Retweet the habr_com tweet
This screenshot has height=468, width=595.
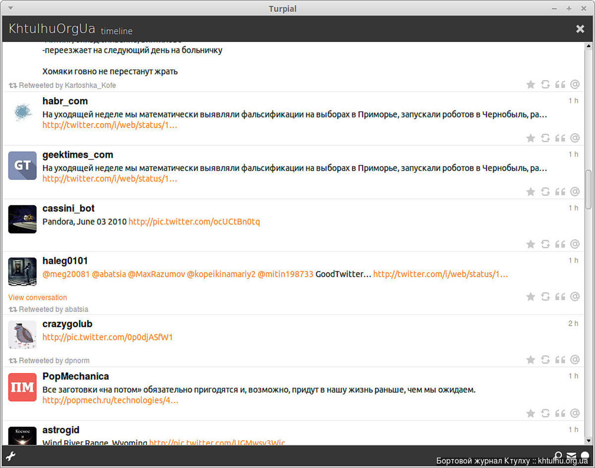545,138
